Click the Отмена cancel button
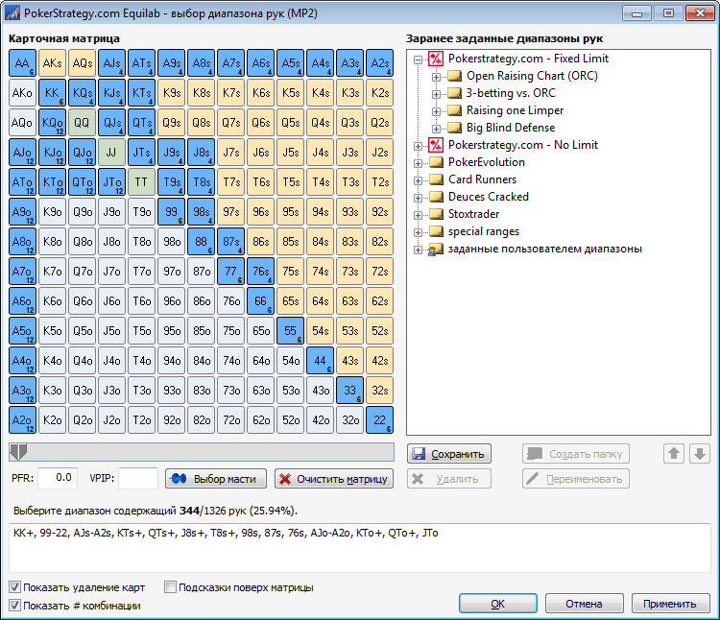Image resolution: width=720 pixels, height=620 pixels. pyautogui.click(x=584, y=604)
